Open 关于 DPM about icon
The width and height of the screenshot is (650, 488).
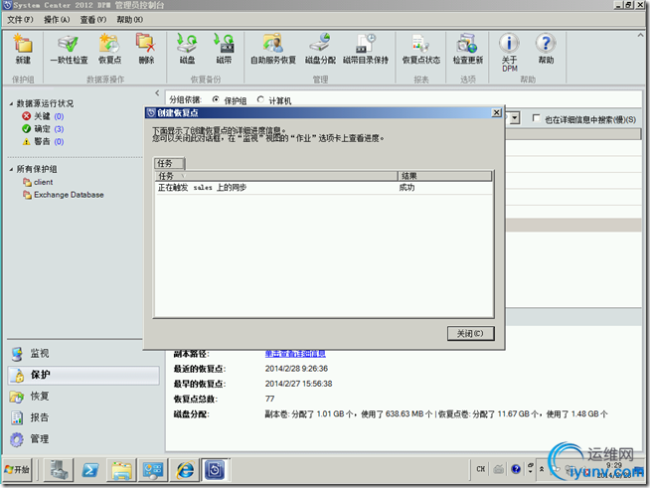point(510,53)
